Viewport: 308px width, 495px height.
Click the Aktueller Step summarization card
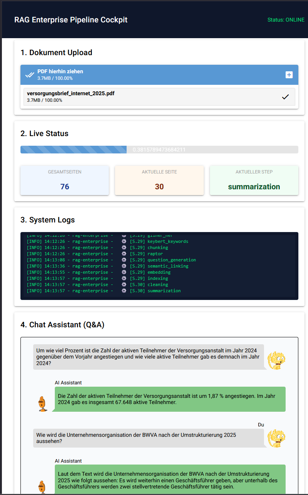(x=254, y=180)
